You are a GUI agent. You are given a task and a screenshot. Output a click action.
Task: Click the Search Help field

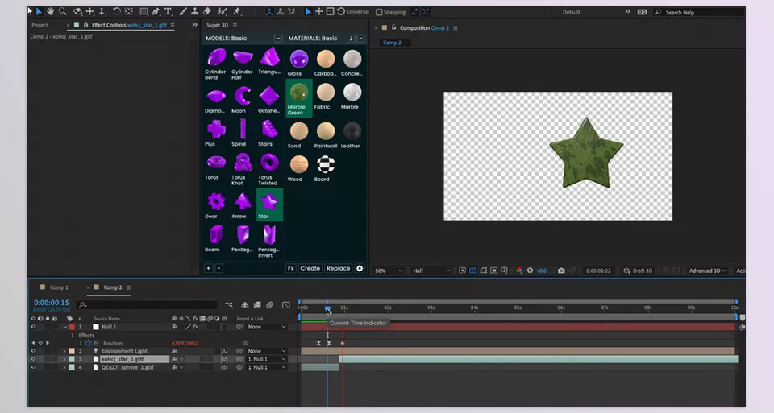tap(698, 12)
